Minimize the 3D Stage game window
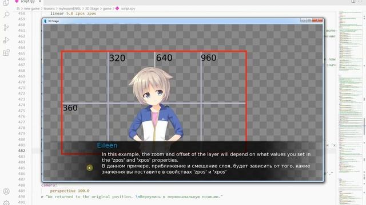Viewport: 366px width, 205px height. (303, 20)
